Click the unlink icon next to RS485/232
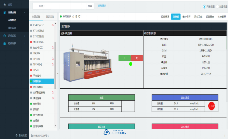 53,25
